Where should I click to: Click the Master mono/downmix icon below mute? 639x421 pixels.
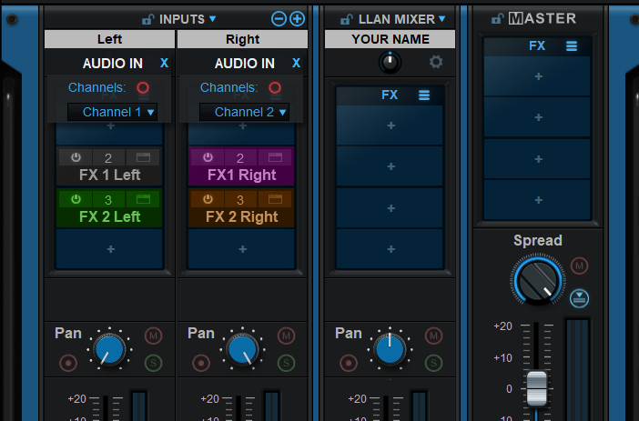579,298
